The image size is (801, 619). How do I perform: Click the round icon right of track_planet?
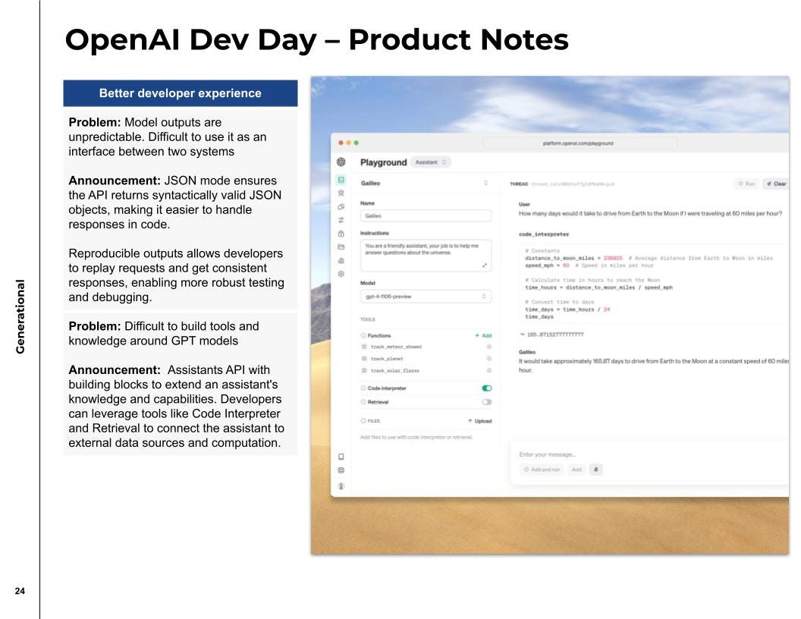[489, 359]
